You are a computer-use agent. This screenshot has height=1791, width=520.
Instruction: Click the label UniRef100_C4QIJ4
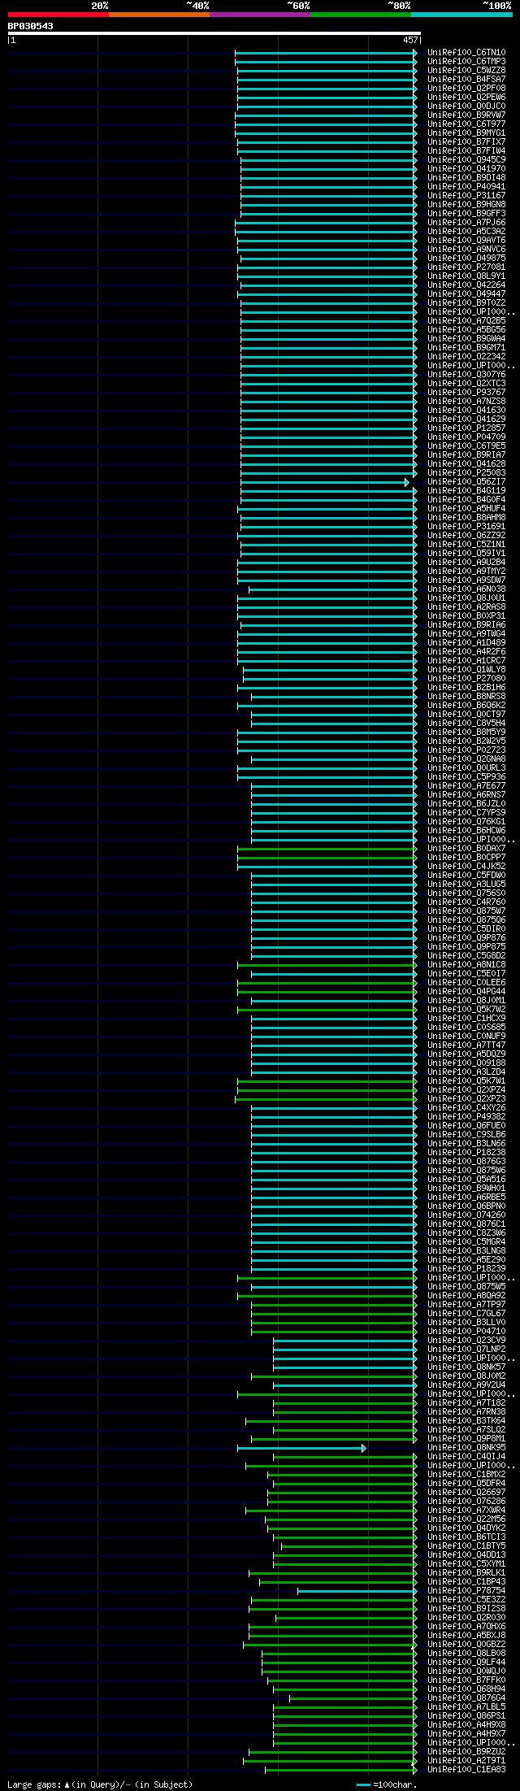coord(466,1456)
